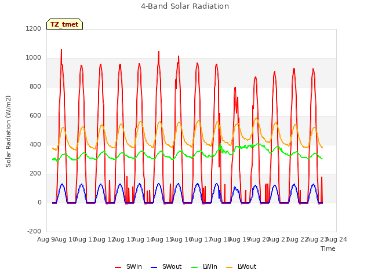The width and height of the screenshot is (371, 278).
Task: Click the TZ_tmet annotation label
Action: pyautogui.click(x=64, y=24)
